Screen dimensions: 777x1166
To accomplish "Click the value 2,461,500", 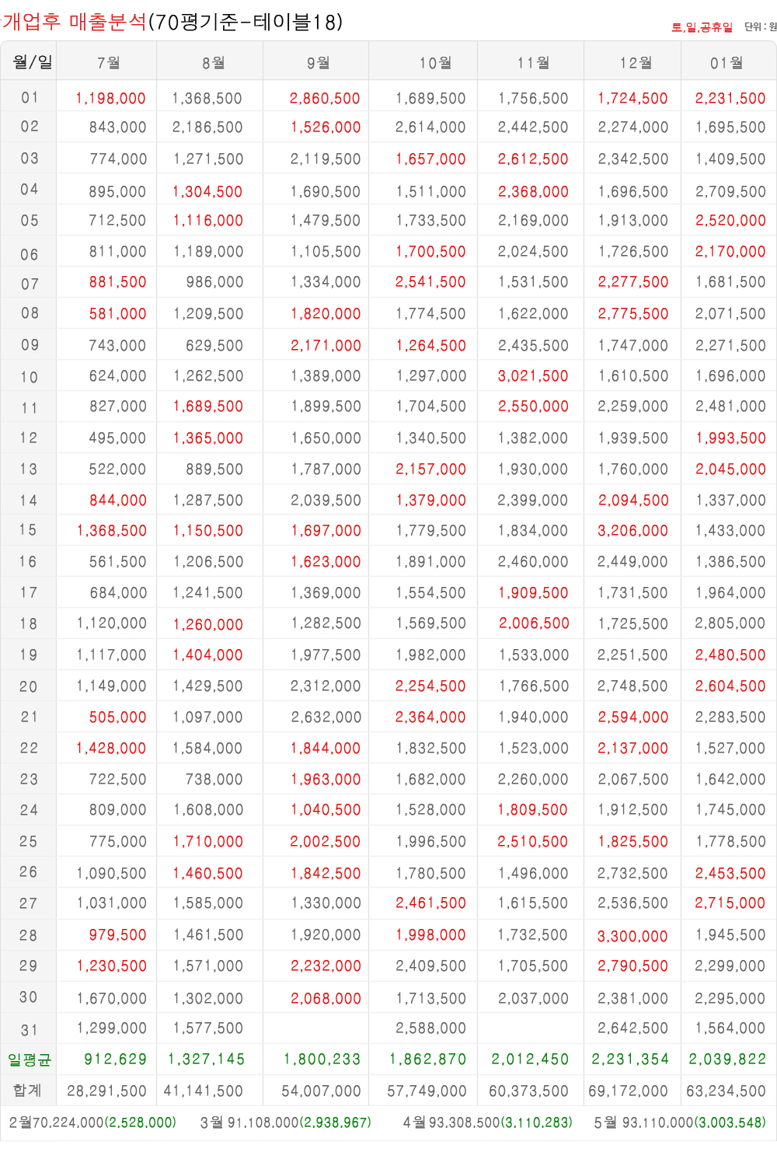I will (x=430, y=903).
